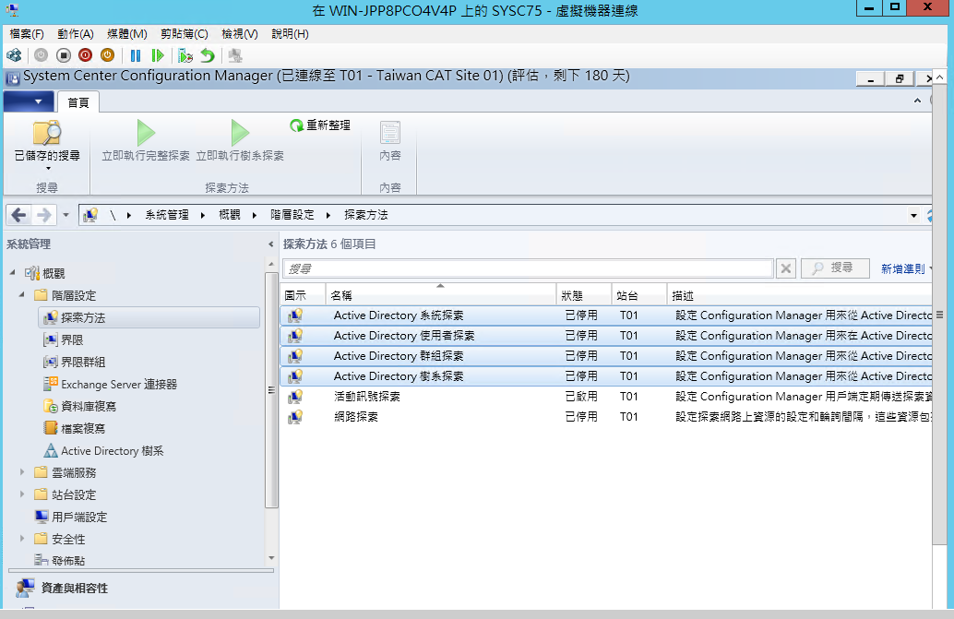Click the icon of the Active Directory 使用者探索 row
This screenshot has height=619, width=954.
(295, 336)
